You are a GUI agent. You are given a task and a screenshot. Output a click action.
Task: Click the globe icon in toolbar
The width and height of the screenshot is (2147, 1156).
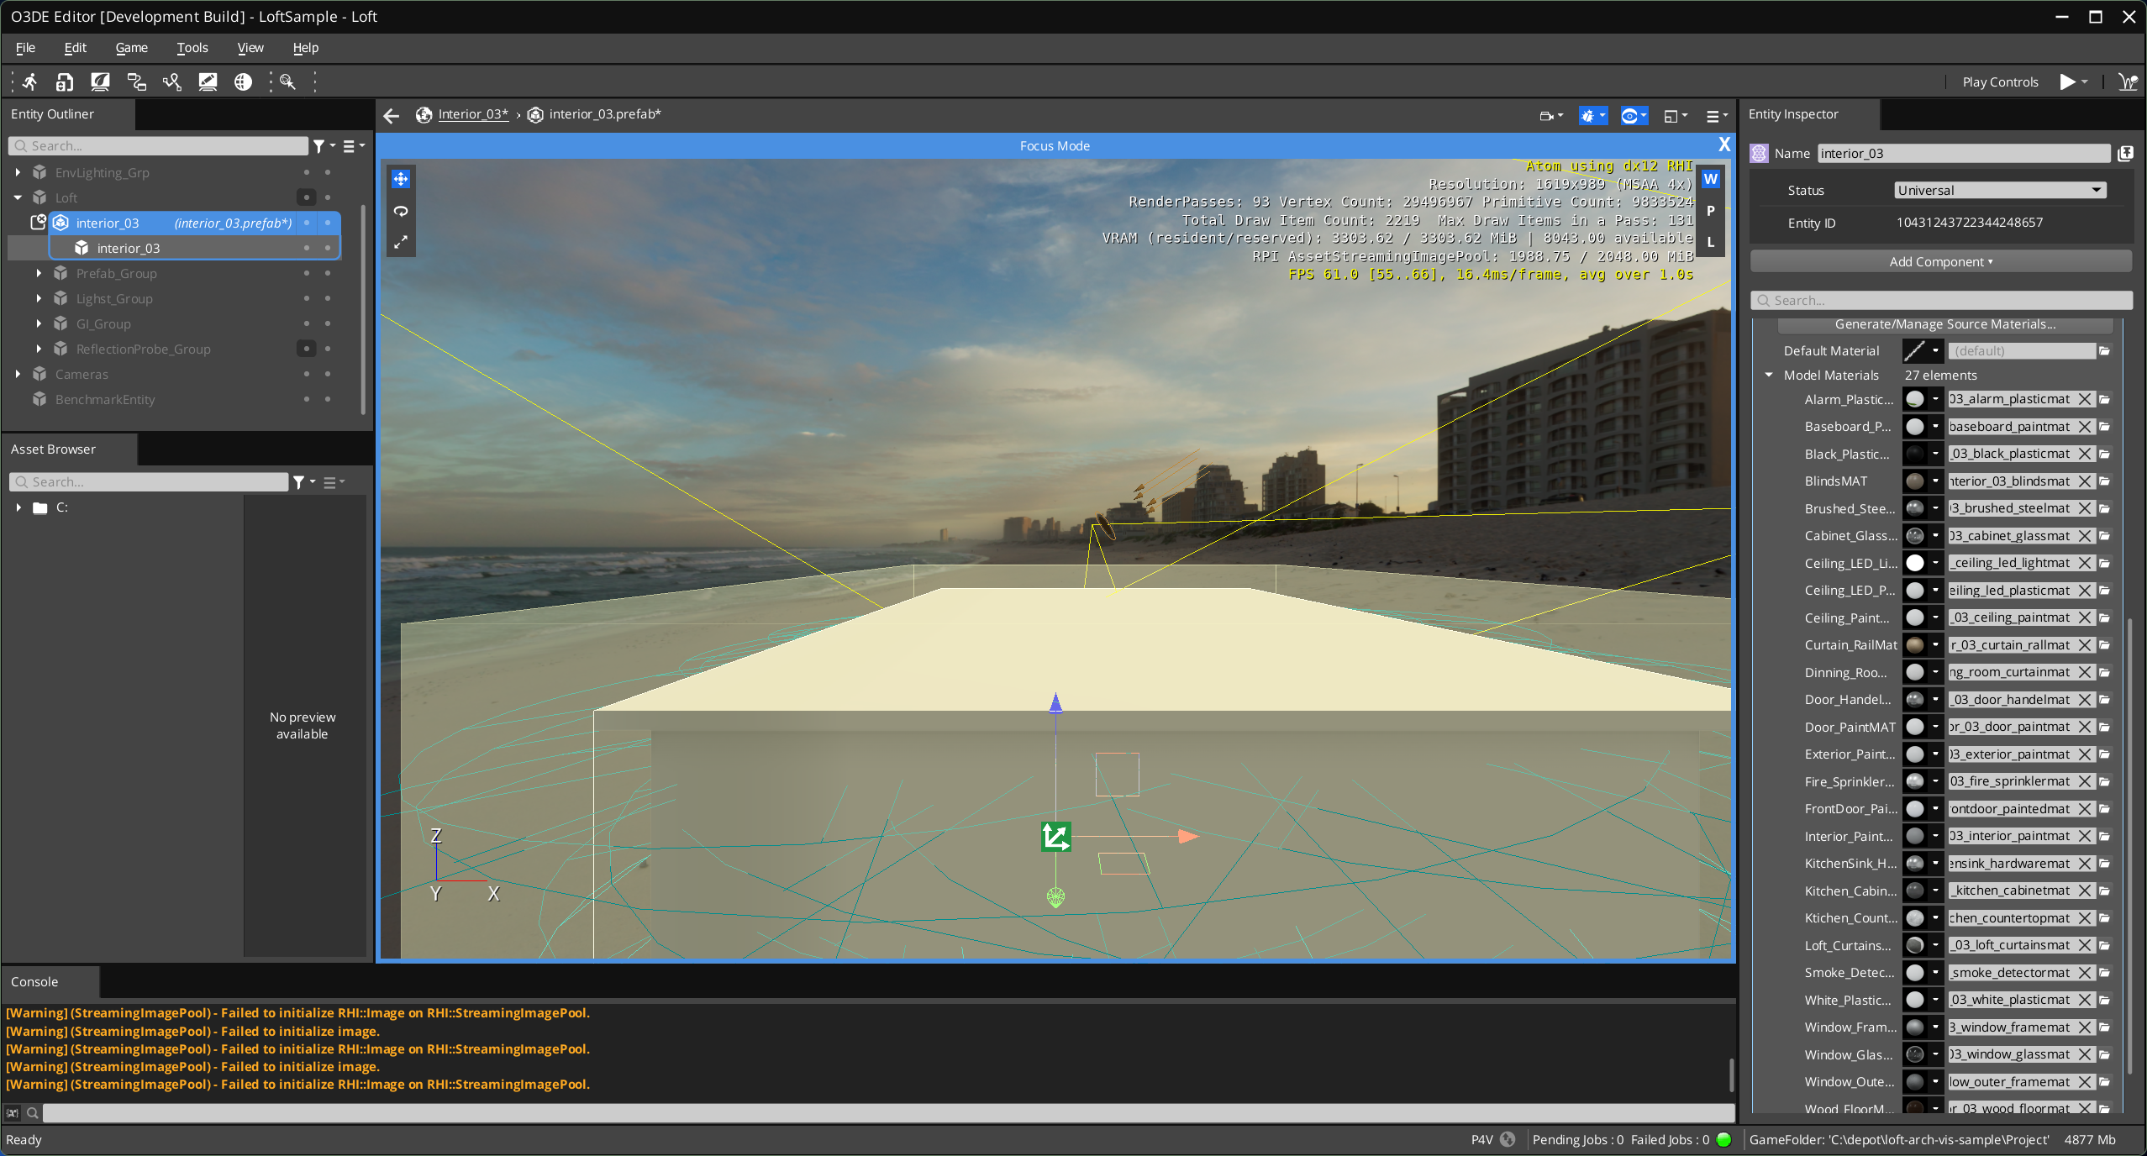point(243,81)
